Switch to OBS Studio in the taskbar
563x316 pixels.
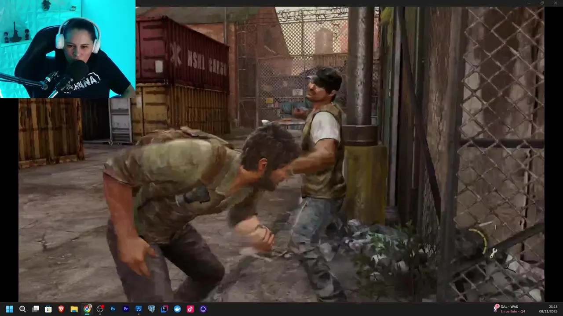(100, 309)
